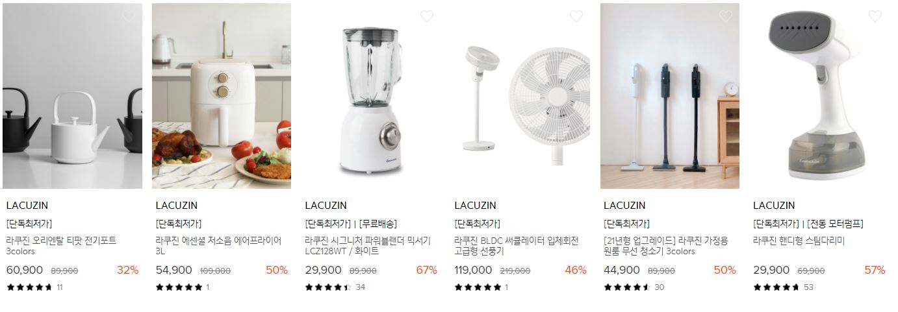This screenshot has height=312, width=898.
Task: Open the handheld steamer product image
Action: click(819, 96)
